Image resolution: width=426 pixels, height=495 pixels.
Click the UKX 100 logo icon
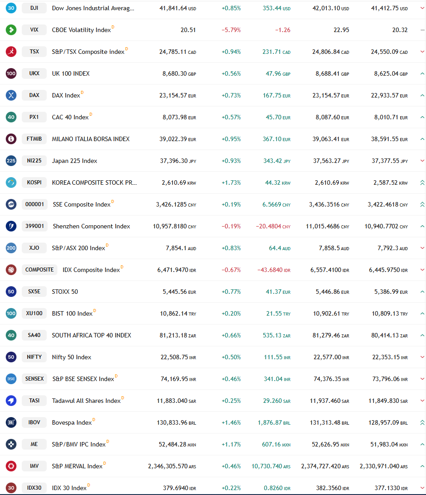tap(11, 73)
